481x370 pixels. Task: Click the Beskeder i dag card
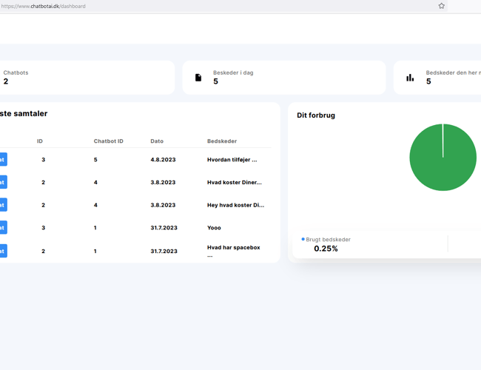pyautogui.click(x=284, y=77)
